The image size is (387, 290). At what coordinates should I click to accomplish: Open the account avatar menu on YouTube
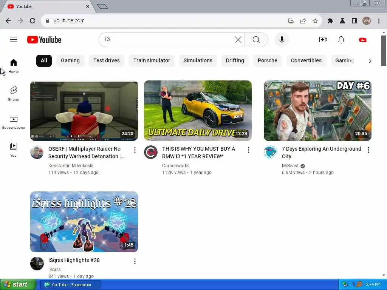[x=362, y=40]
